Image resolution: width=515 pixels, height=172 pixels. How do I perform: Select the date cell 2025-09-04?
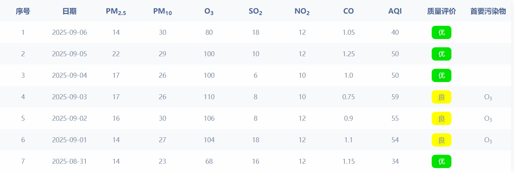tap(69, 75)
